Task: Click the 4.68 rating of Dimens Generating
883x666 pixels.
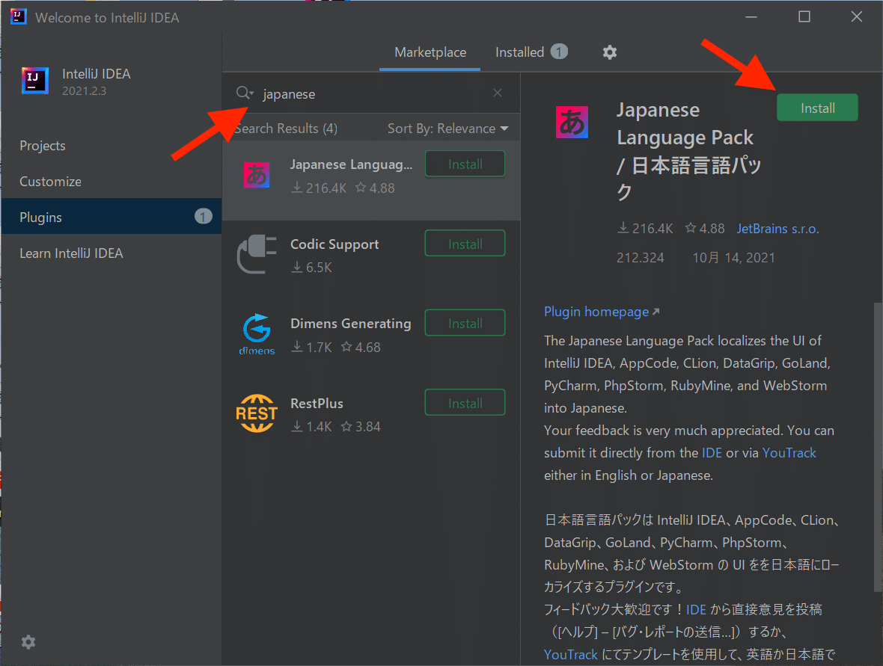Action: pos(361,348)
